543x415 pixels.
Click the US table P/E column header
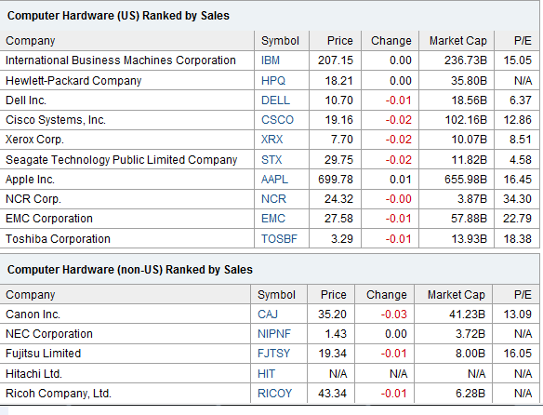point(523,41)
